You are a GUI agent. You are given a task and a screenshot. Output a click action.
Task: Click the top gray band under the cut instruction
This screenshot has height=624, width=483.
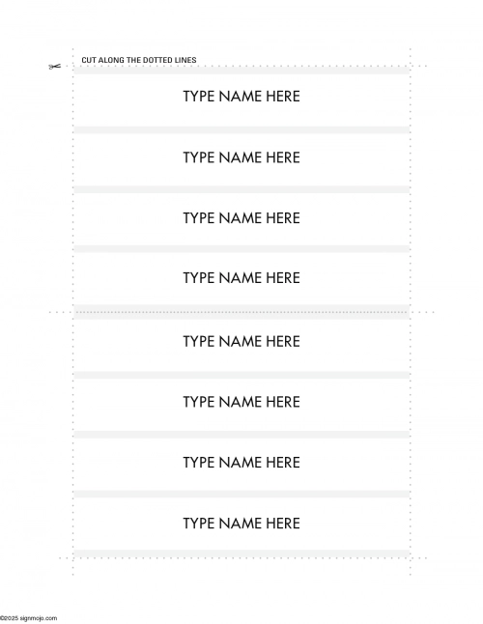241,71
